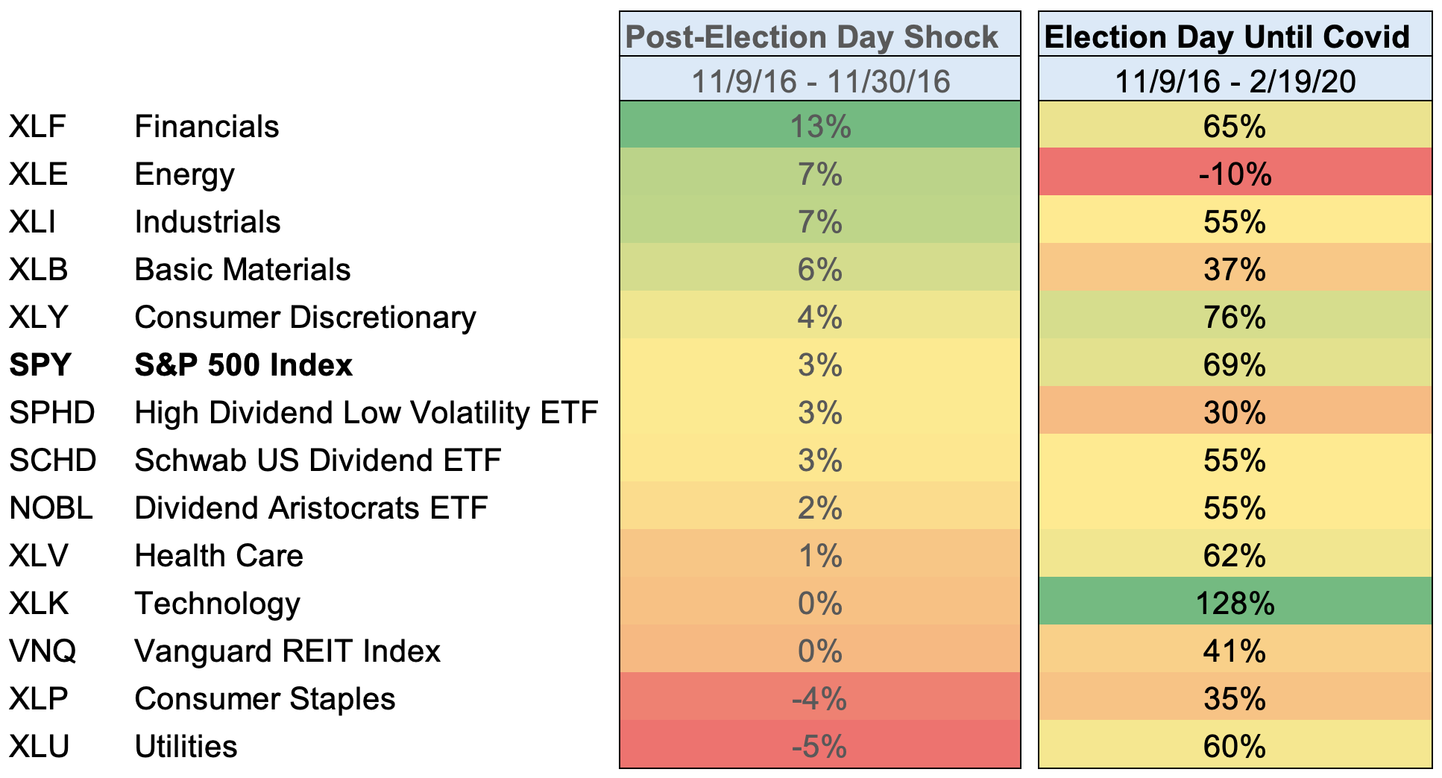Select the Vanguard REIT Index label
This screenshot has width=1442, height=778.
pos(287,651)
